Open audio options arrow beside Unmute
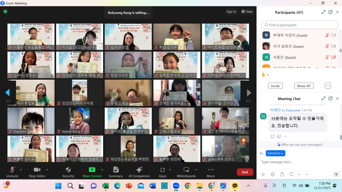The image size is (342, 192). point(21,170)
